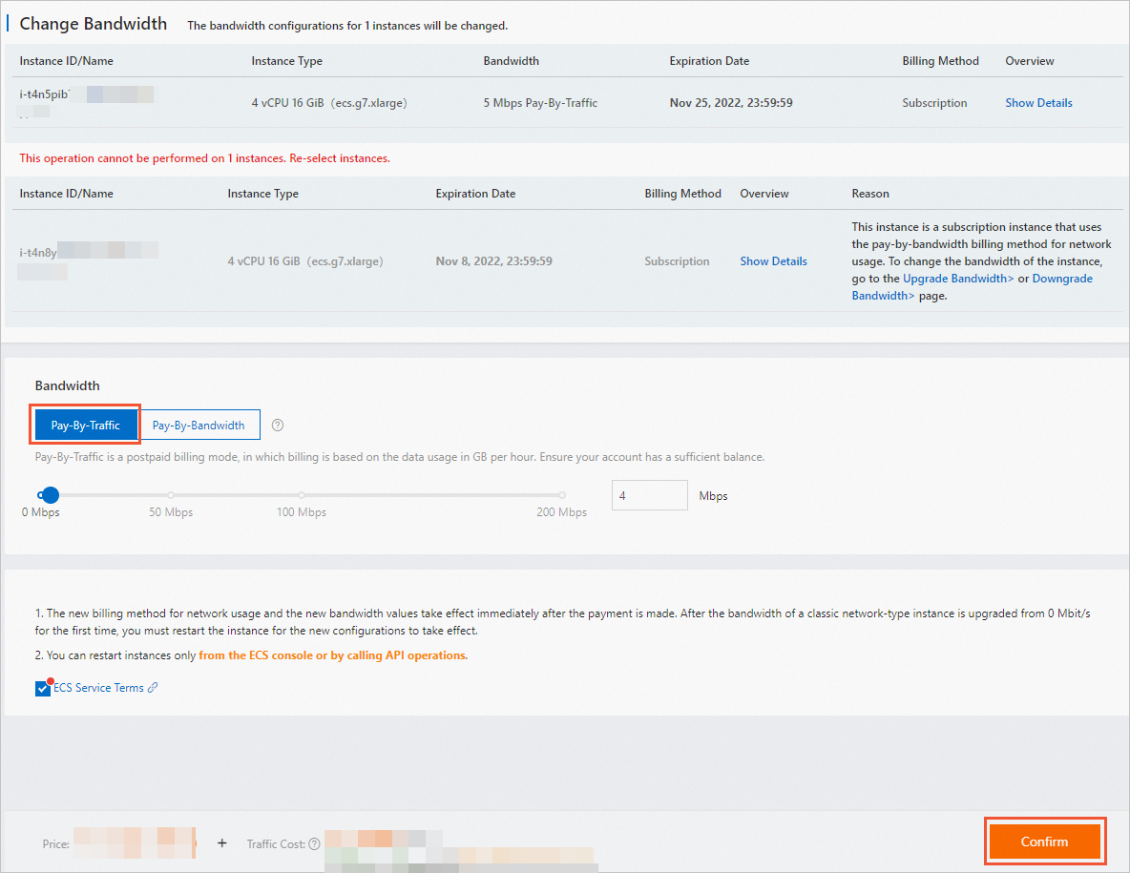1130x873 pixels.
Task: Click the 200 Mbps slider mark
Action: click(x=562, y=495)
